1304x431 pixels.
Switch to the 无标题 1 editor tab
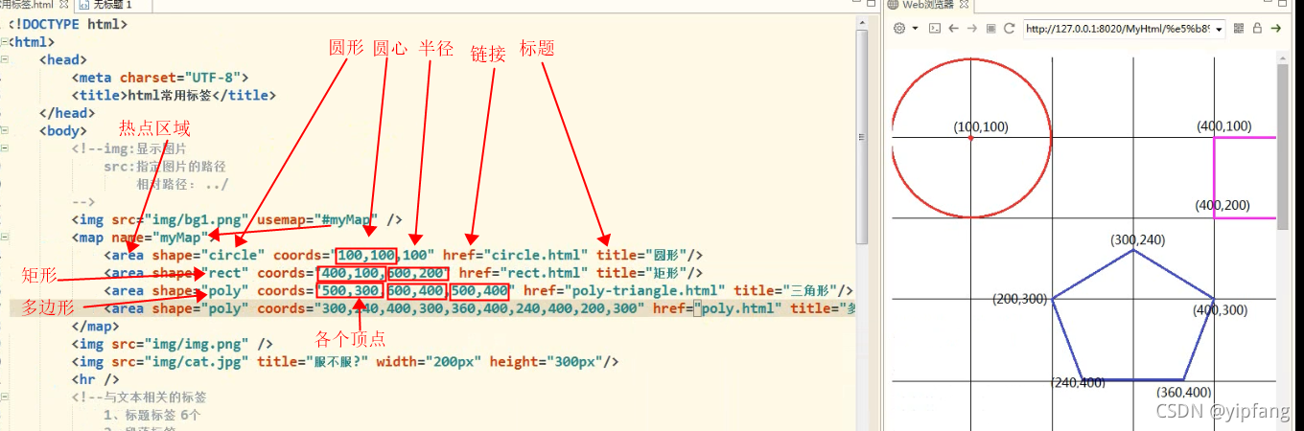point(111,5)
